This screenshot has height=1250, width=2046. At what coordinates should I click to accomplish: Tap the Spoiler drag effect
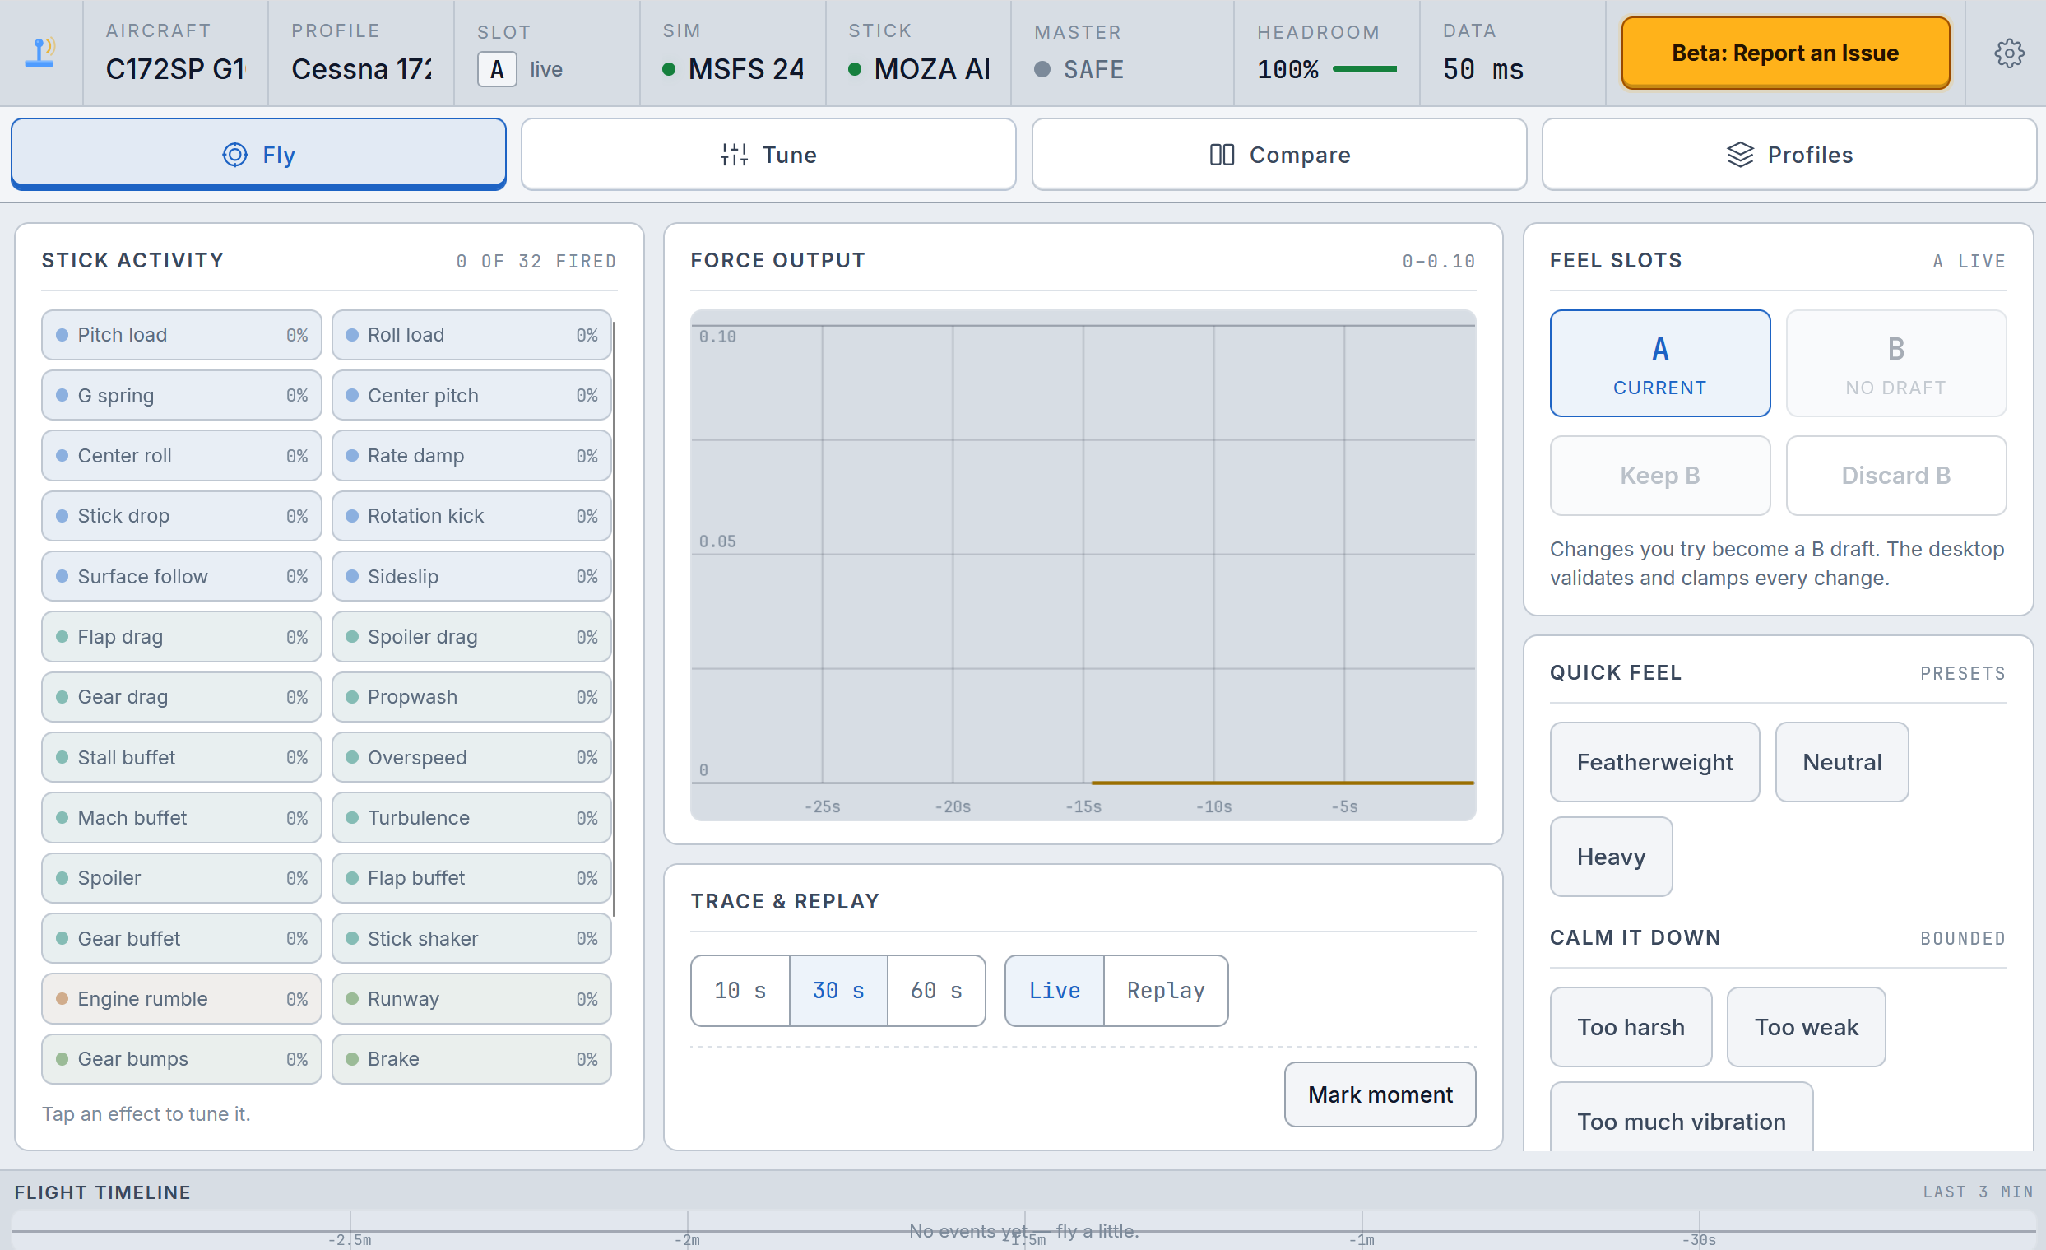point(471,637)
